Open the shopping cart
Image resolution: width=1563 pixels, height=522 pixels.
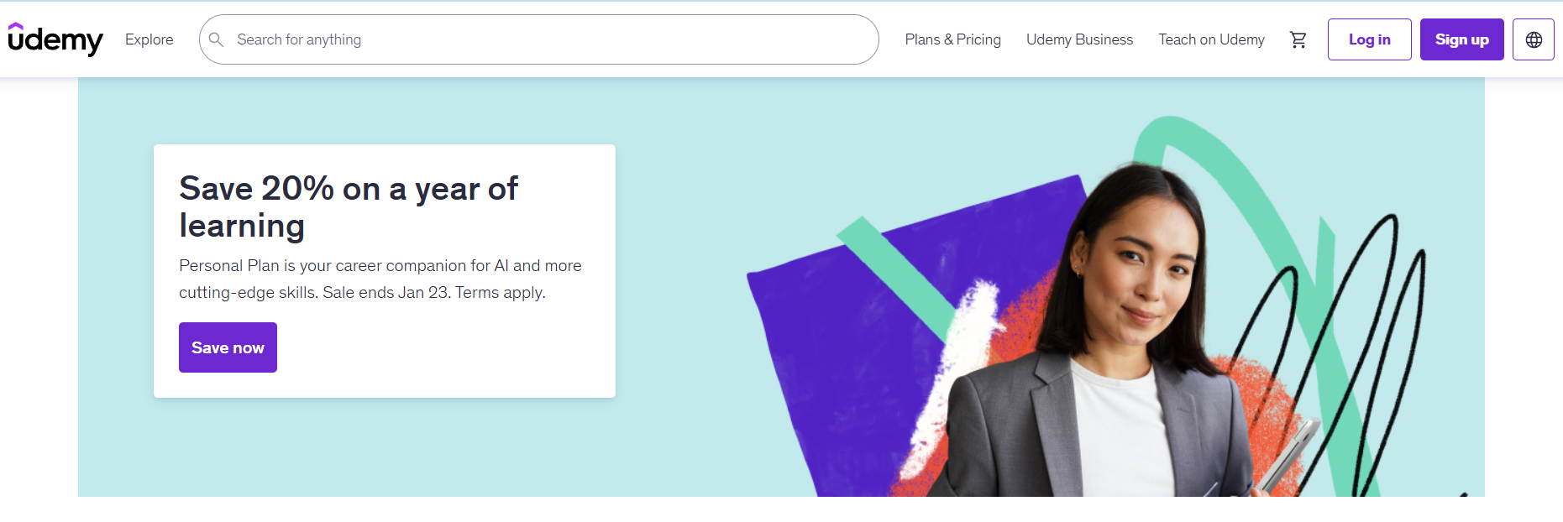point(1298,39)
